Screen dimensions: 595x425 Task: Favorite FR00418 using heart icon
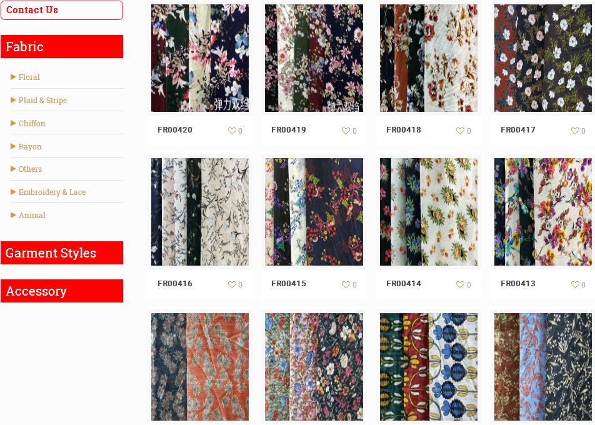click(460, 131)
